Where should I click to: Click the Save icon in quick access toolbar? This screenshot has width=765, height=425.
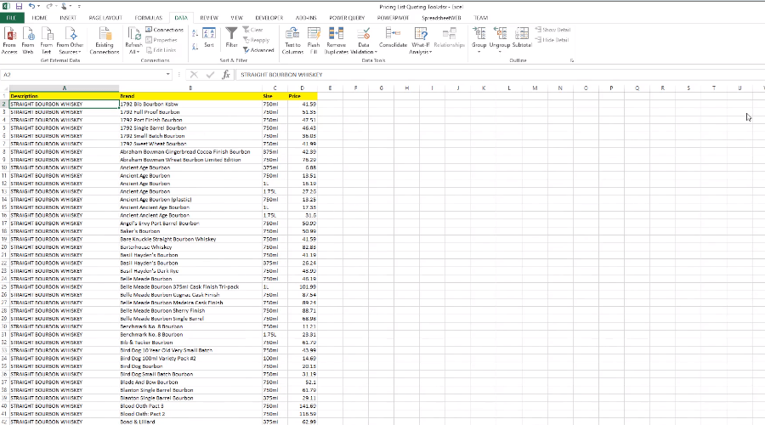point(19,6)
